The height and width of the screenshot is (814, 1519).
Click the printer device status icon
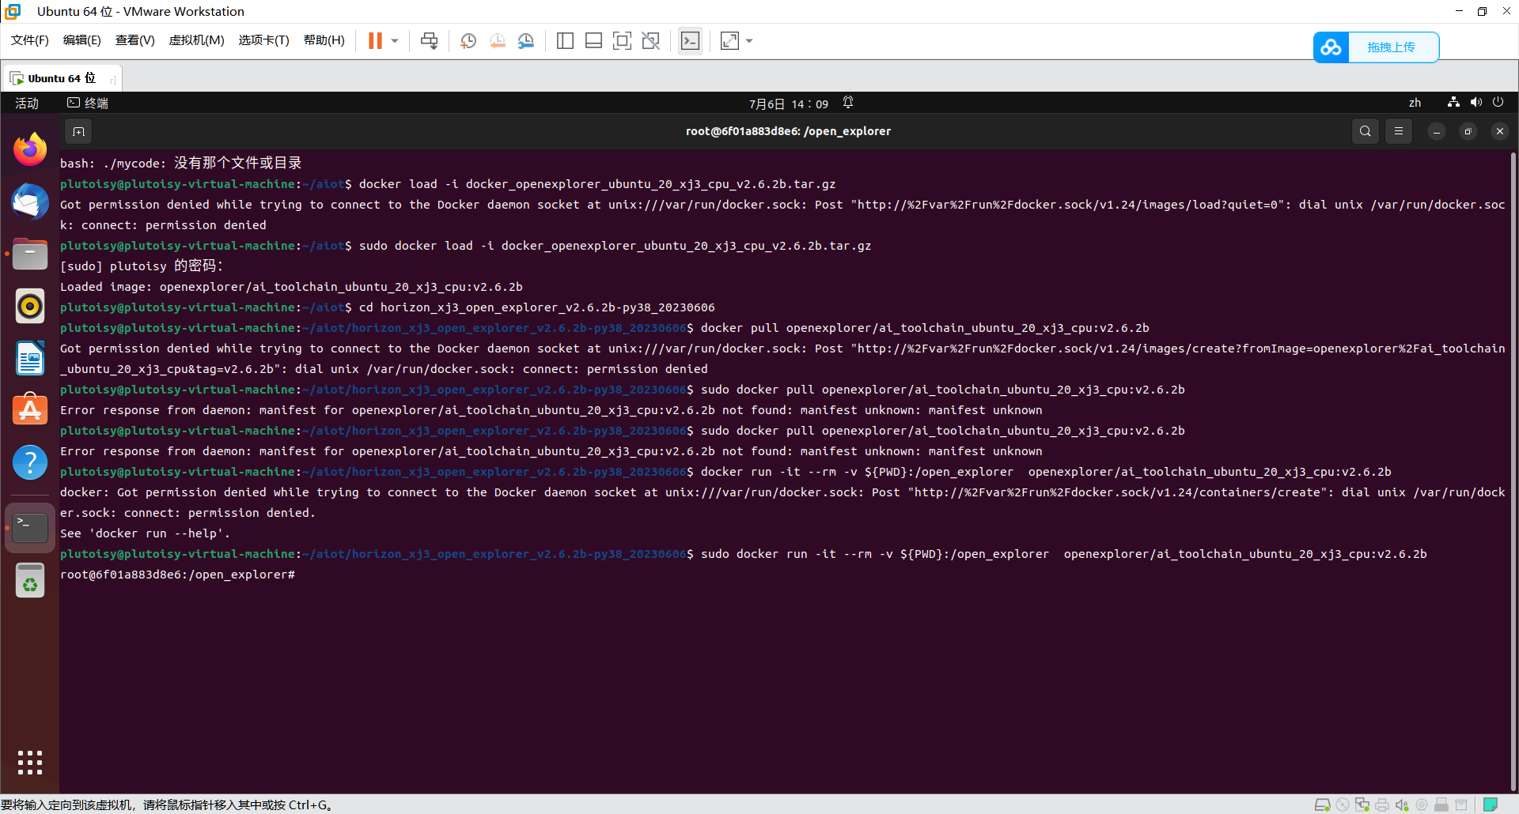click(x=1382, y=805)
